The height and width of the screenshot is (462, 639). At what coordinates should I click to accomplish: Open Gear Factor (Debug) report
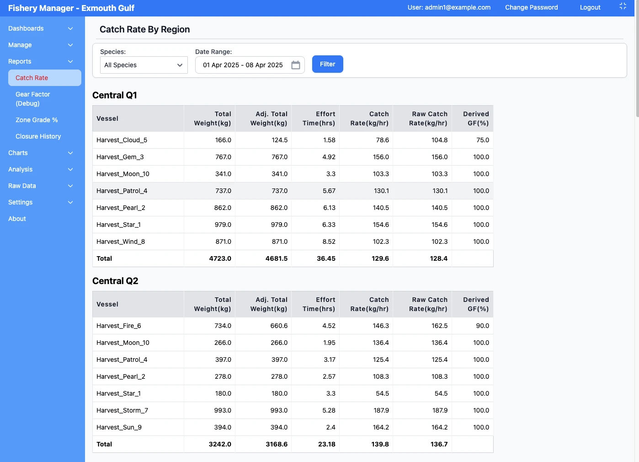[x=33, y=99]
